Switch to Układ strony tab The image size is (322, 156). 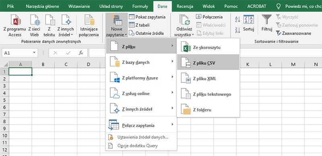(111, 6)
